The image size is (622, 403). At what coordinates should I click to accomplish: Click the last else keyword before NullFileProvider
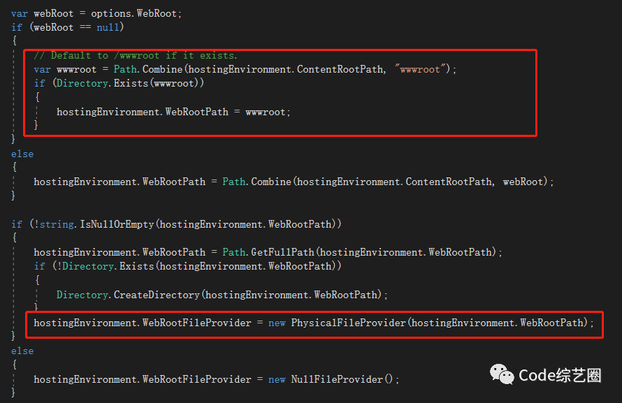pos(22,351)
